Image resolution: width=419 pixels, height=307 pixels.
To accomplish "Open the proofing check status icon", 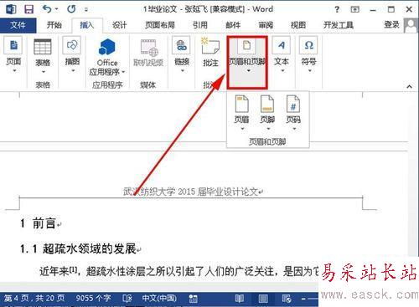I will (127, 299).
